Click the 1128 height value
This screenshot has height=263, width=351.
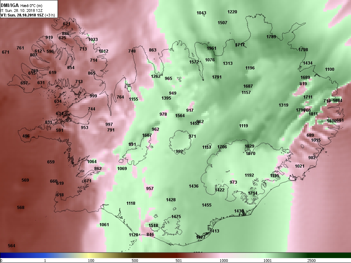click(x=133, y=235)
